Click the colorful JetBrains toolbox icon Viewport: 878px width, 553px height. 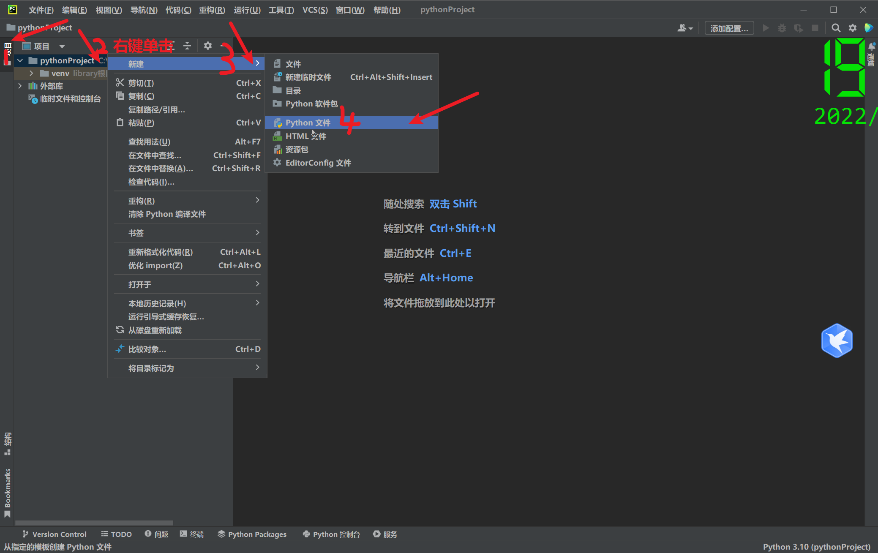coord(869,28)
